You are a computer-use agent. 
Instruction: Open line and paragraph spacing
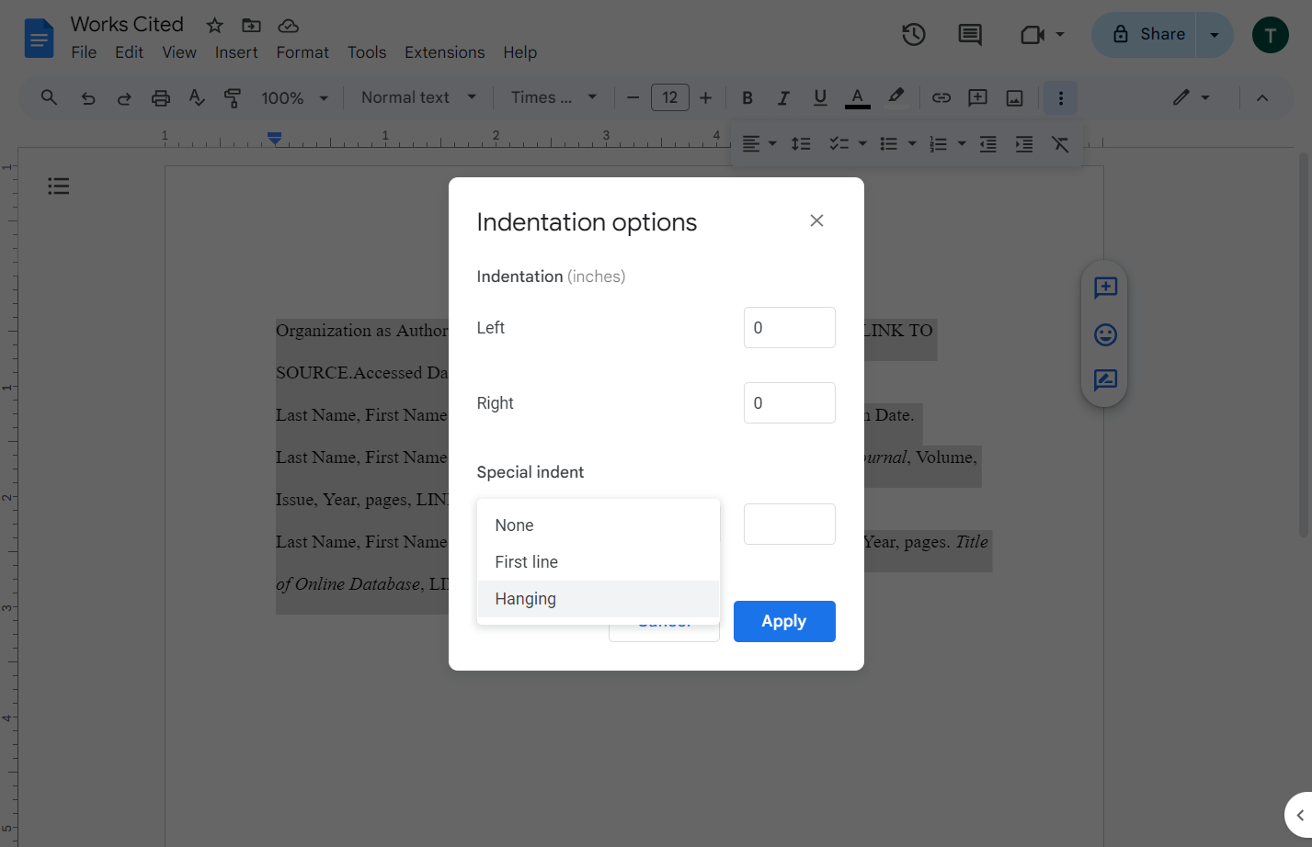pos(801,144)
